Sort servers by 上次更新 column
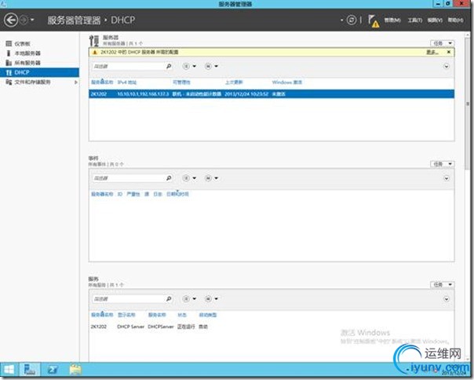The height and width of the screenshot is (380, 474). 234,82
